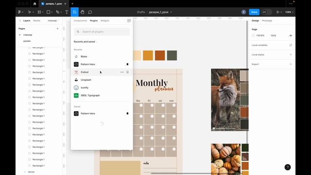Screen dimensions: 311x175
Task: Select the Hand tool
Action: tap(82, 12)
